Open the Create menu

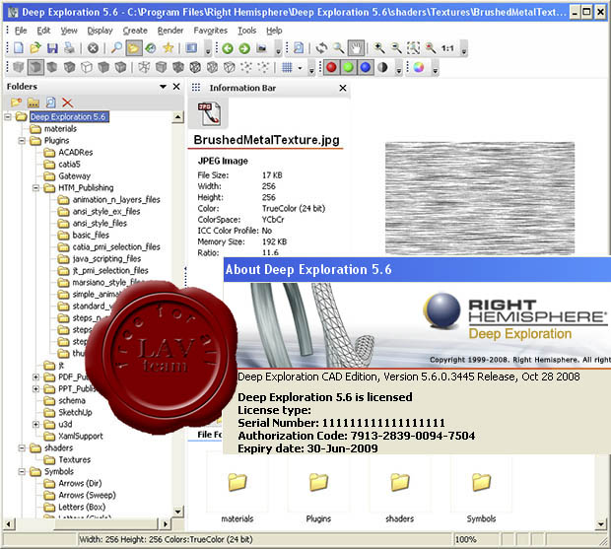(x=135, y=31)
